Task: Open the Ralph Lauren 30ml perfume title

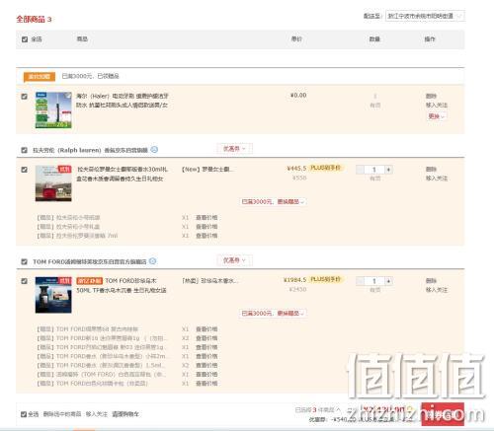Action: (123, 174)
